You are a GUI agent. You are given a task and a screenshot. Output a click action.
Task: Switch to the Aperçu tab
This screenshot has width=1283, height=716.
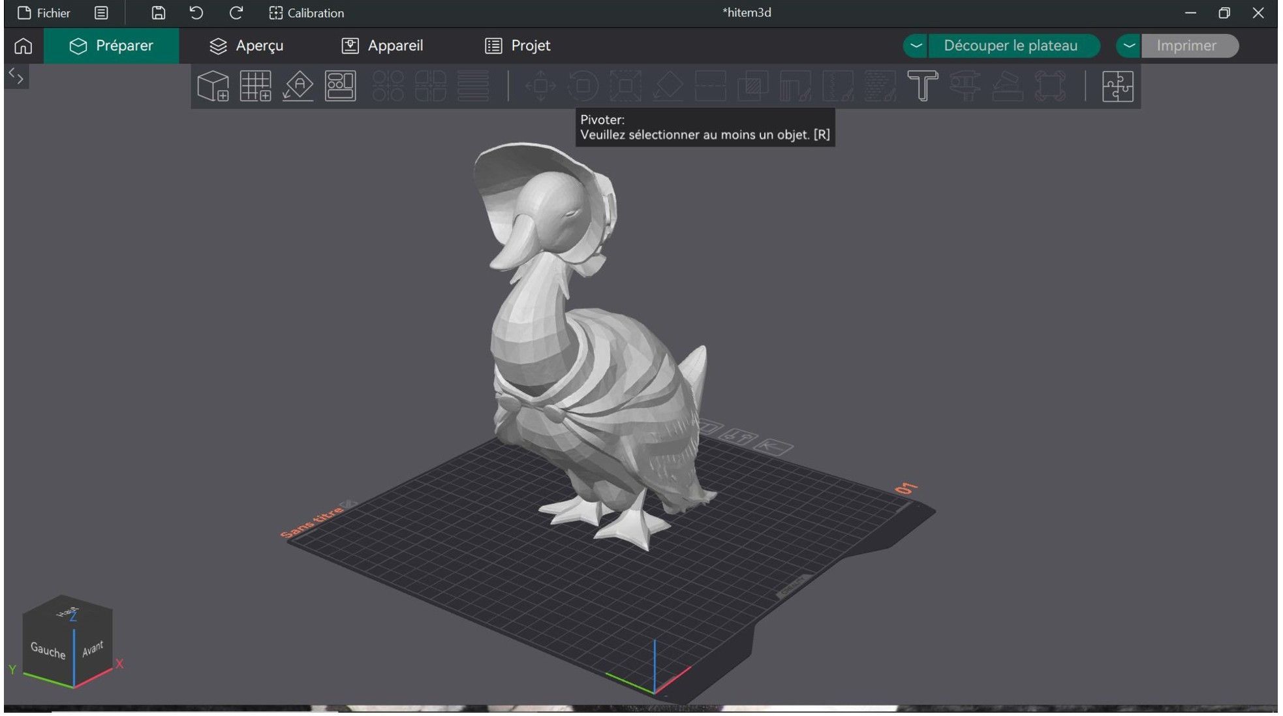coord(246,46)
